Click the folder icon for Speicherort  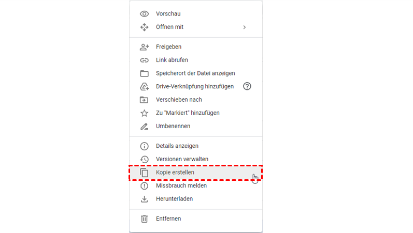pos(145,73)
